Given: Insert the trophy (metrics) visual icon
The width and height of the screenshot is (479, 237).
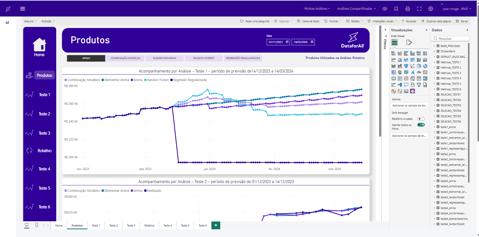Looking at the screenshot, I should click(419, 85).
